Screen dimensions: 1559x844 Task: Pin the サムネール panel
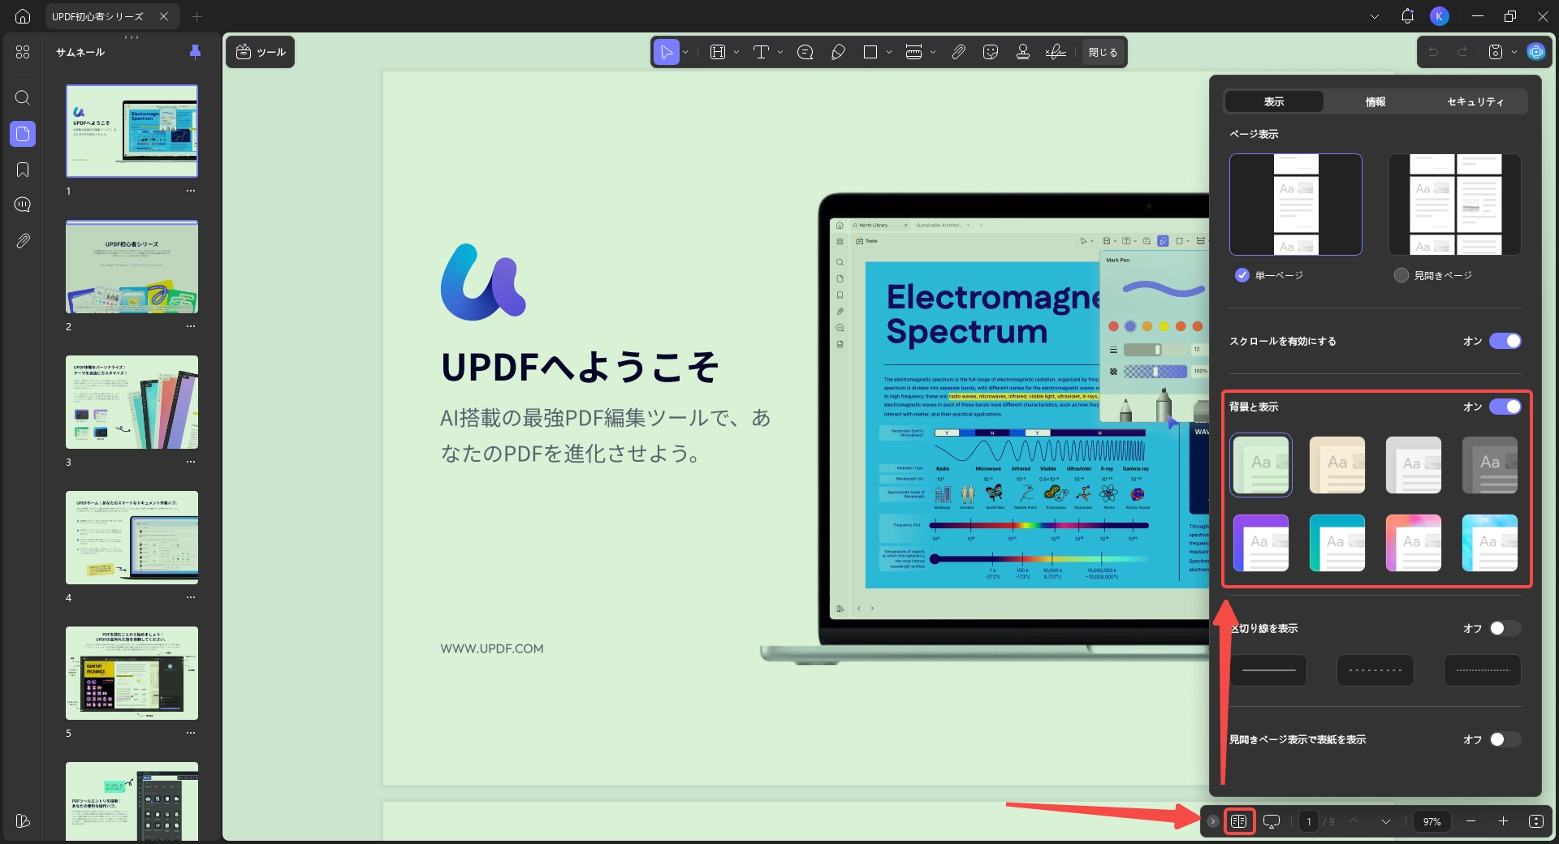coord(195,52)
